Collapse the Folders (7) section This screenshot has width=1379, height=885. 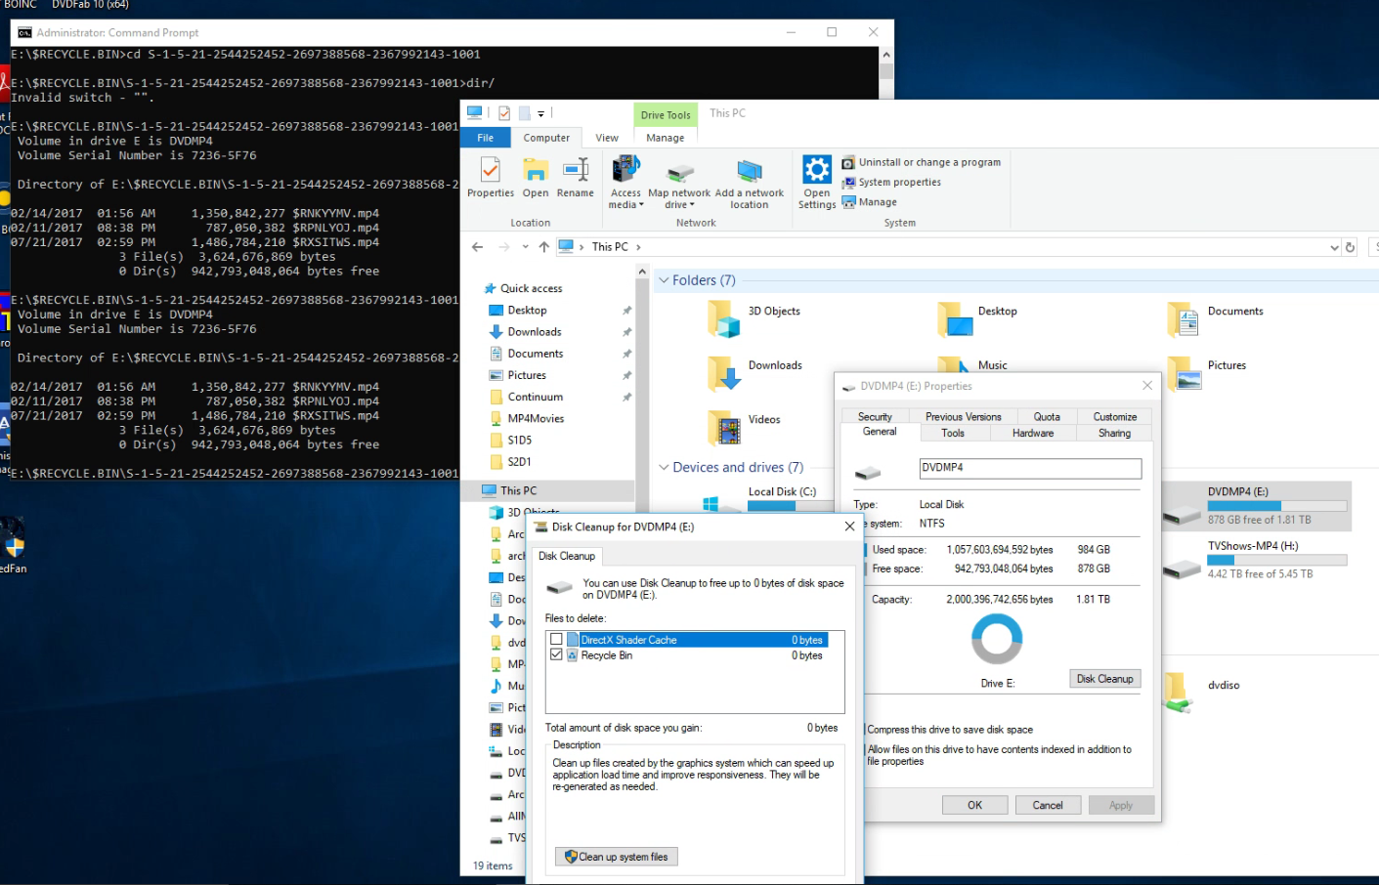pyautogui.click(x=664, y=280)
